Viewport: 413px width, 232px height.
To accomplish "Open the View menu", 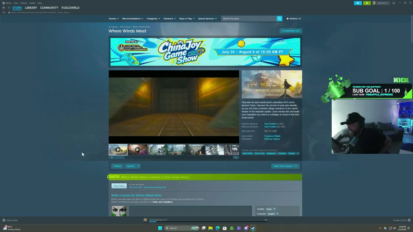I will coord(16,3).
